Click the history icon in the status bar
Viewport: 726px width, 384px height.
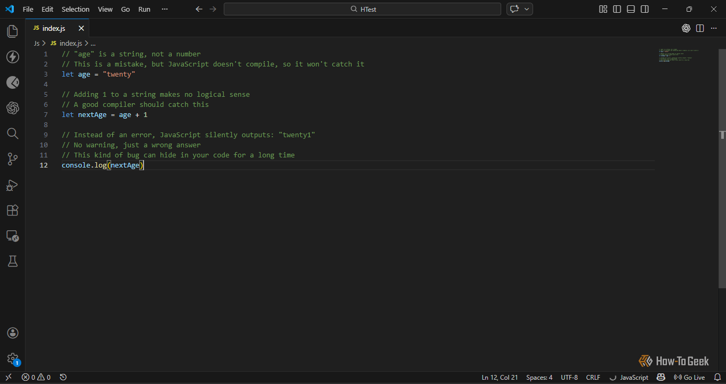(63, 377)
